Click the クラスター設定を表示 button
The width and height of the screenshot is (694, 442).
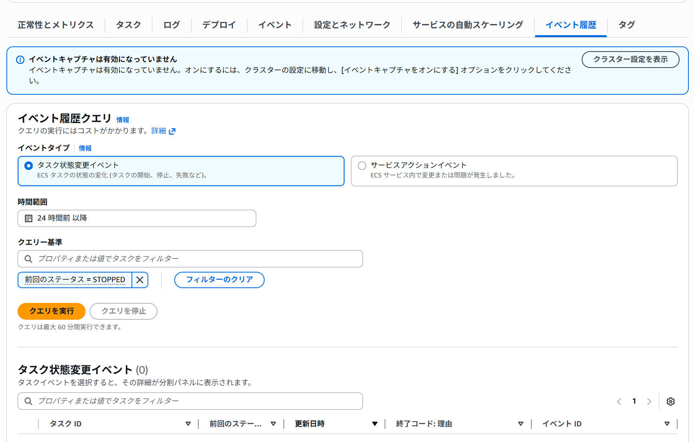tap(630, 59)
